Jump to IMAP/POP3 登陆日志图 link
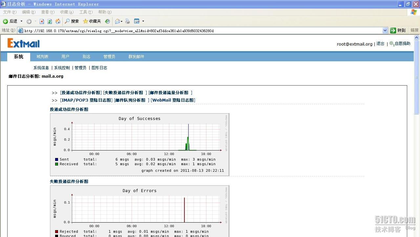Screen dimensions: 420x237 (x=86, y=100)
